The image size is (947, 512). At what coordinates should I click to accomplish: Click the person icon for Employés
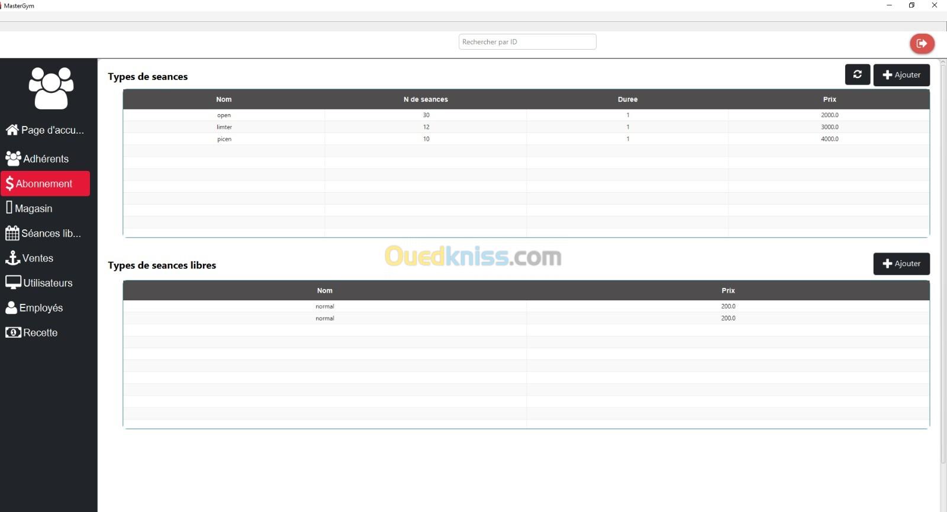(11, 307)
